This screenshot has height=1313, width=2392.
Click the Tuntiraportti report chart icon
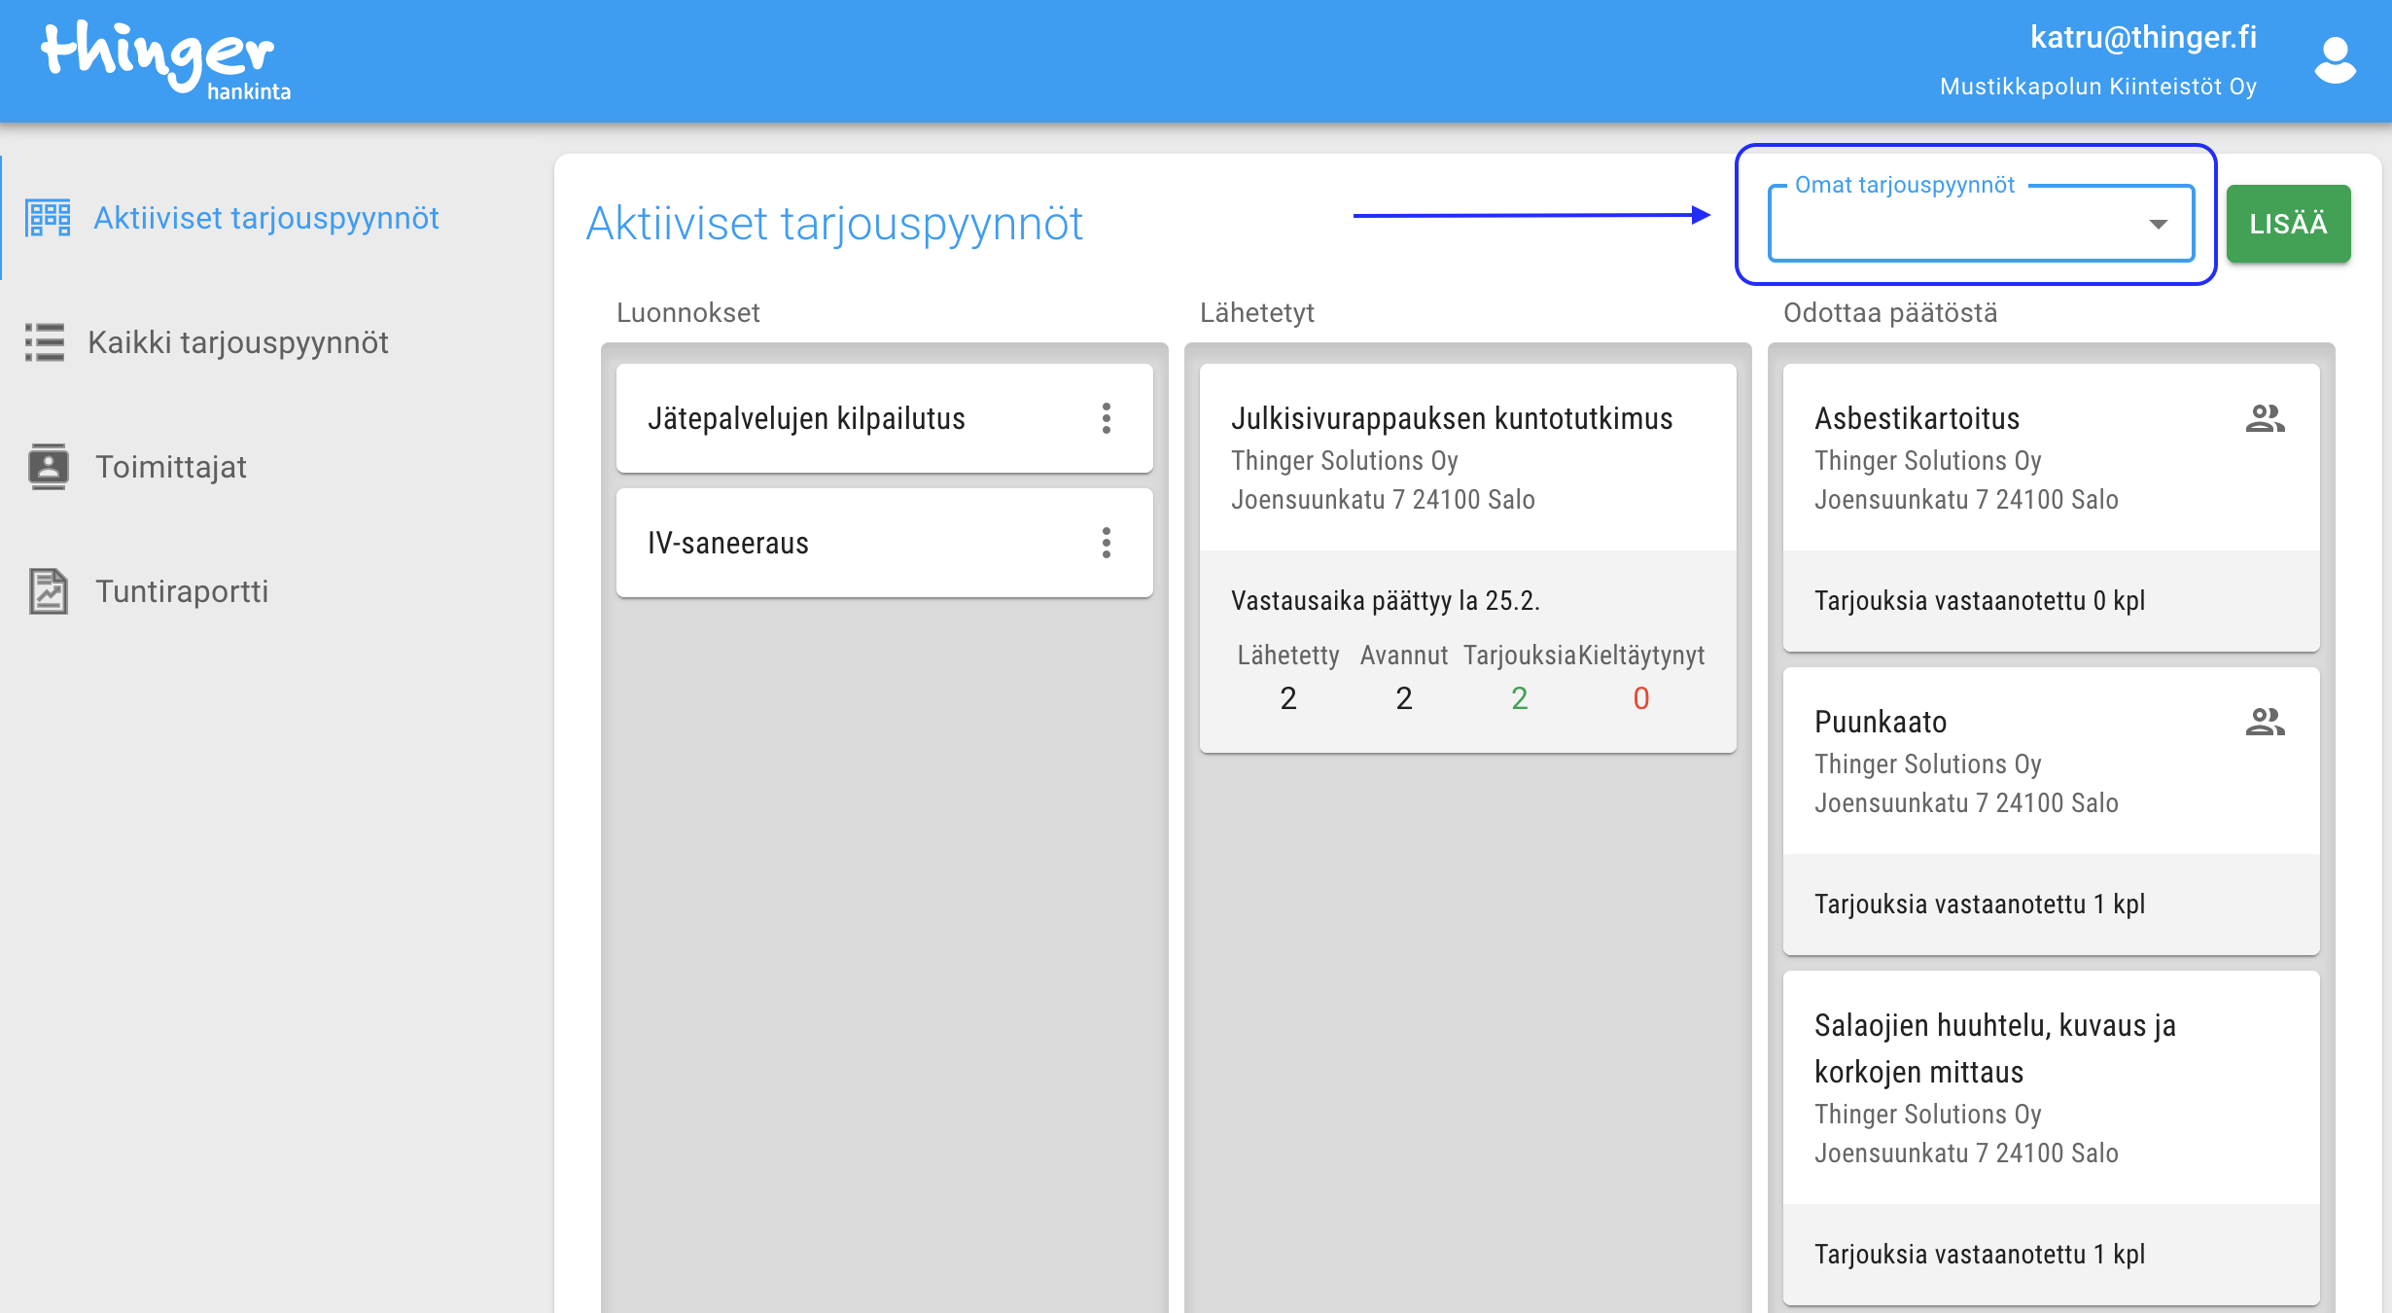[x=48, y=591]
